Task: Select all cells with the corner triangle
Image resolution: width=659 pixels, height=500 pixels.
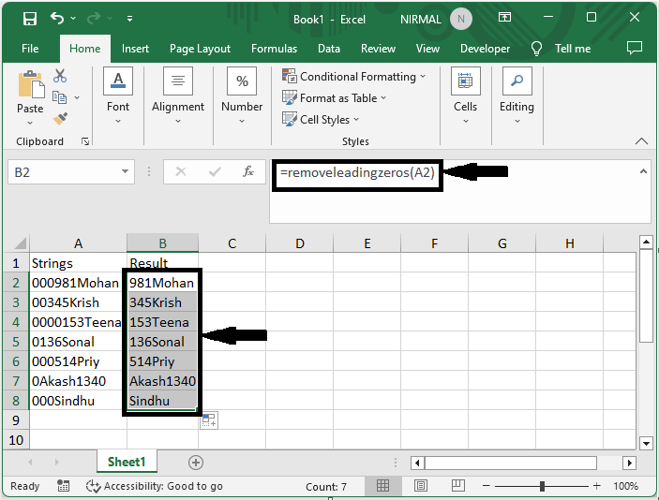Action: [x=19, y=243]
